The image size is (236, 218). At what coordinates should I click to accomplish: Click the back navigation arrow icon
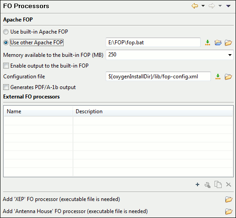(195, 6)
